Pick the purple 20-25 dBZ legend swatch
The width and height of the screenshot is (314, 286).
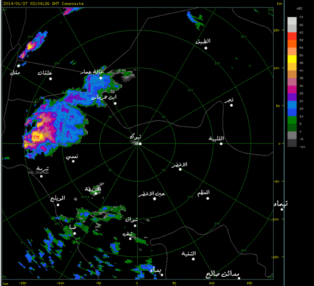pyautogui.click(x=292, y=97)
